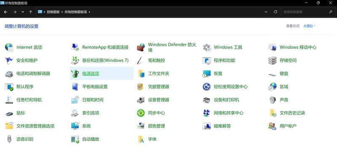This screenshot has height=168, width=337.
Task: Open the 字体 text link
Action: (152, 139)
